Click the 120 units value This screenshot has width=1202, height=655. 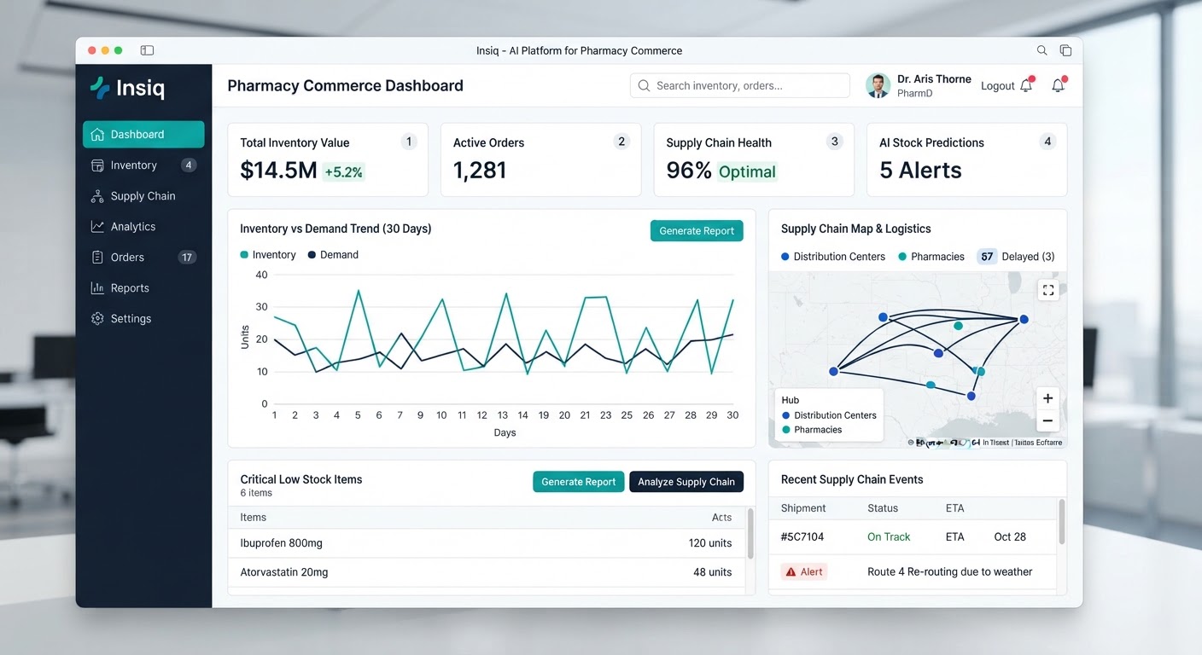[710, 543]
